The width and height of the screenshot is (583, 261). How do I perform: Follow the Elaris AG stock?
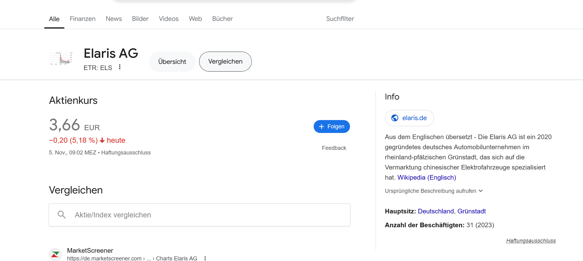332,127
